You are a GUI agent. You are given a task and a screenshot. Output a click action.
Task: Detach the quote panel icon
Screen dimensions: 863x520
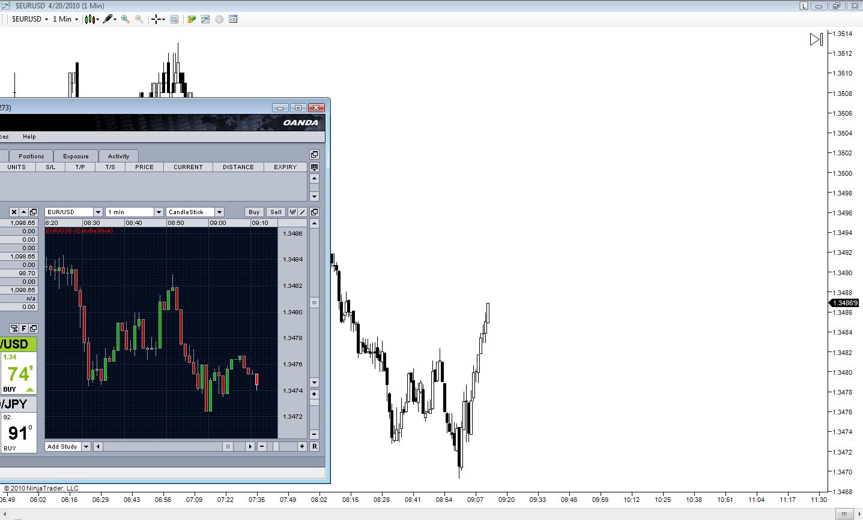click(33, 328)
